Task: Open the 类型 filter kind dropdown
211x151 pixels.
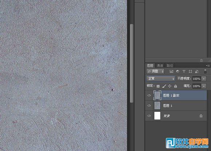Action: (155, 71)
